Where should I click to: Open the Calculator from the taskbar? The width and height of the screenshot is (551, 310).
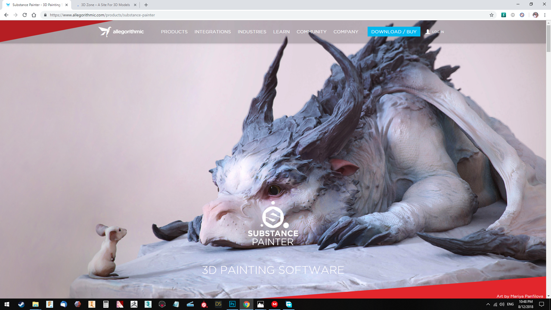point(105,304)
